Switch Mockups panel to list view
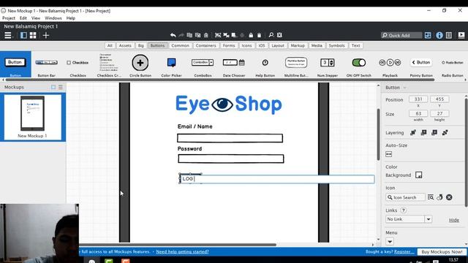 [x=61, y=87]
